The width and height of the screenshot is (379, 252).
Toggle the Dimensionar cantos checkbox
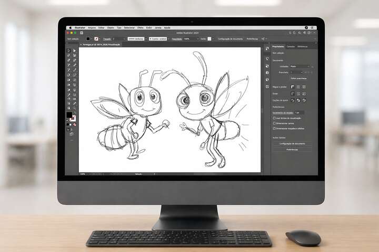(274, 123)
